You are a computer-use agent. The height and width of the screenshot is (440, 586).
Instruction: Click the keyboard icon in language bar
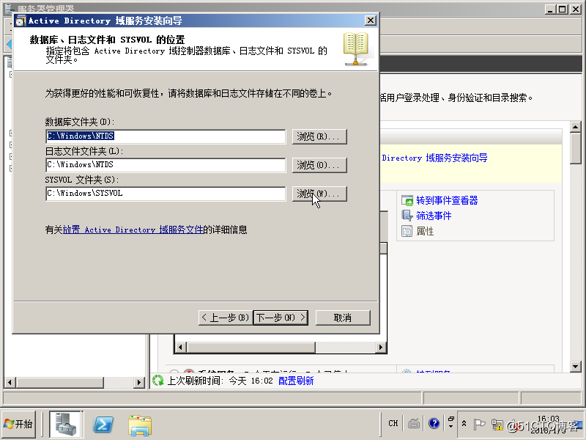point(414,424)
